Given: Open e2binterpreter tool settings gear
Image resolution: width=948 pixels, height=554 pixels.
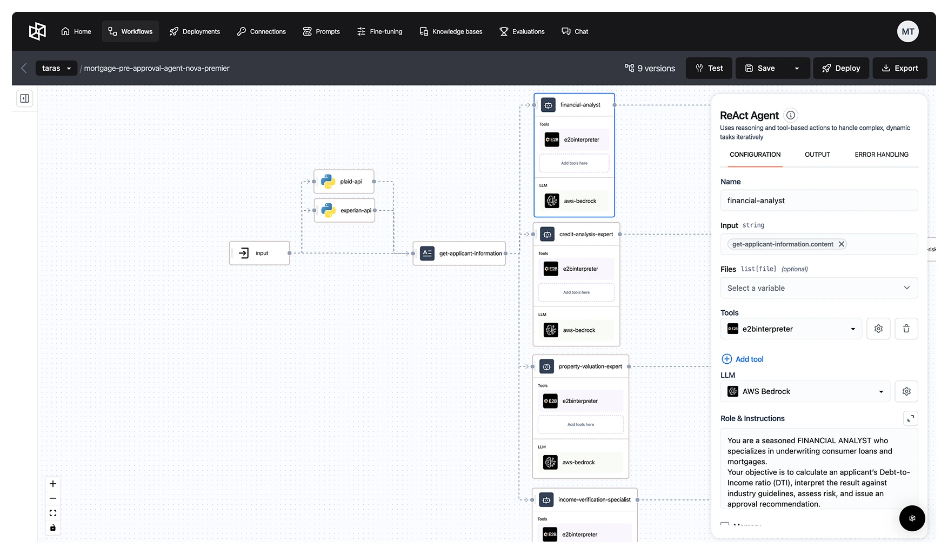Looking at the screenshot, I should coord(878,329).
